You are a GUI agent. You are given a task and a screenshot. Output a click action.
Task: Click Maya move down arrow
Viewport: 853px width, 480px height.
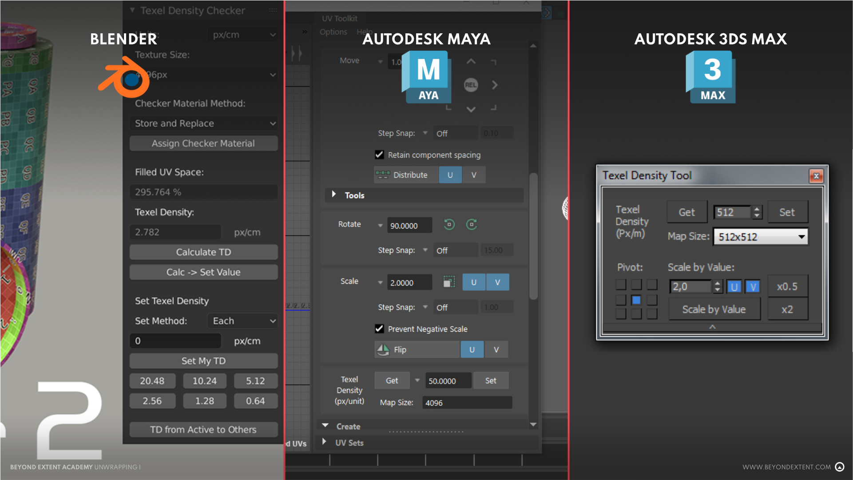click(x=471, y=108)
